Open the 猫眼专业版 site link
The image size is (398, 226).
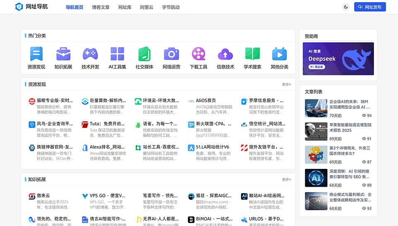click(x=54, y=101)
